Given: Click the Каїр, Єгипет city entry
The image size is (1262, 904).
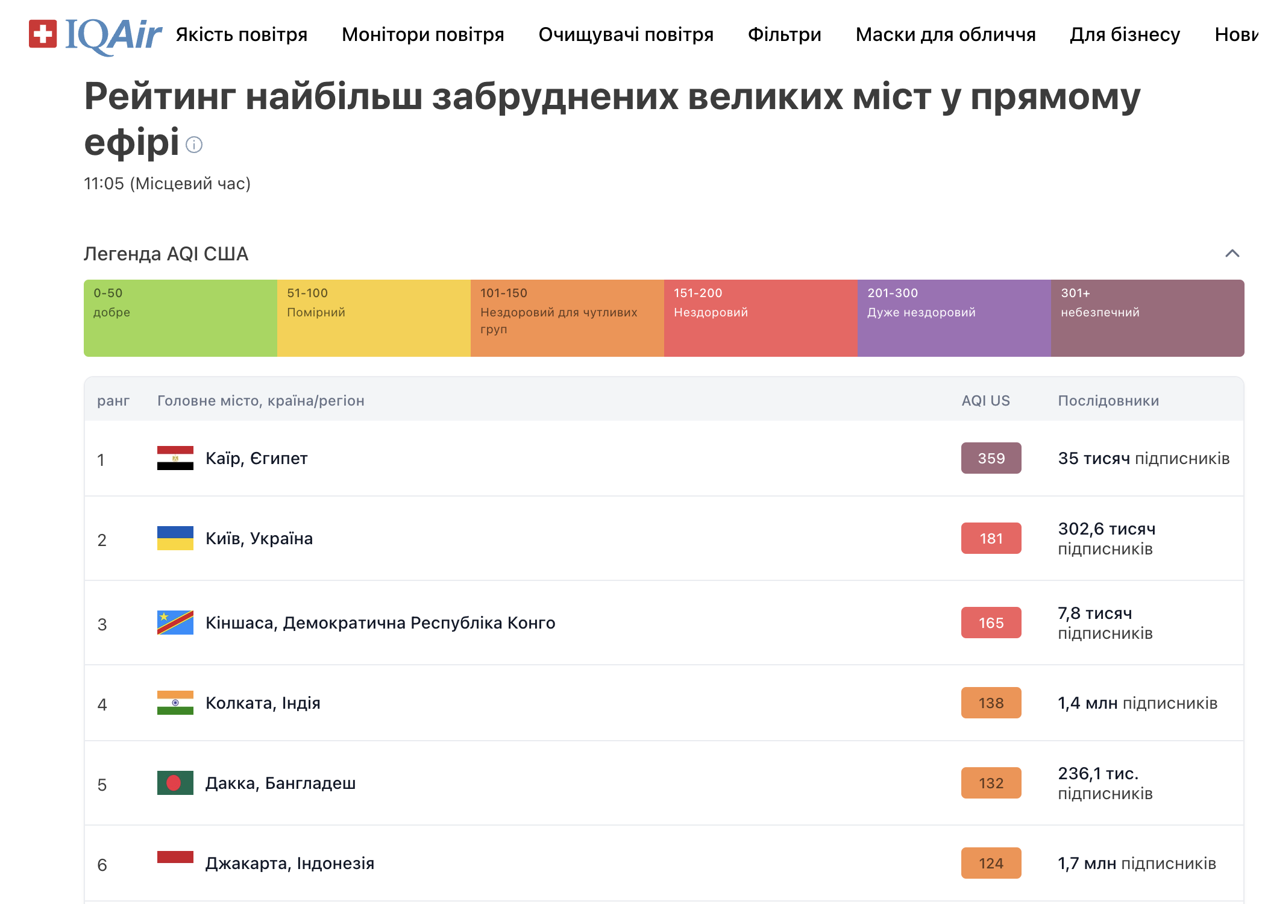Looking at the screenshot, I should (256, 458).
